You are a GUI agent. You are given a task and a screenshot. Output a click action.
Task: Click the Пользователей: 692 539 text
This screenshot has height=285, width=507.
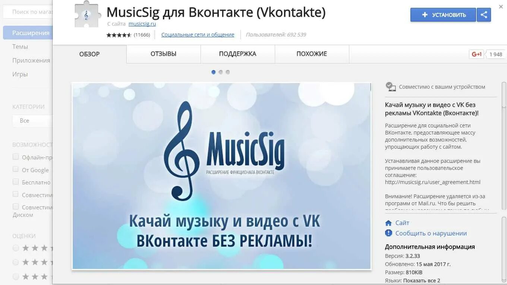point(276,35)
